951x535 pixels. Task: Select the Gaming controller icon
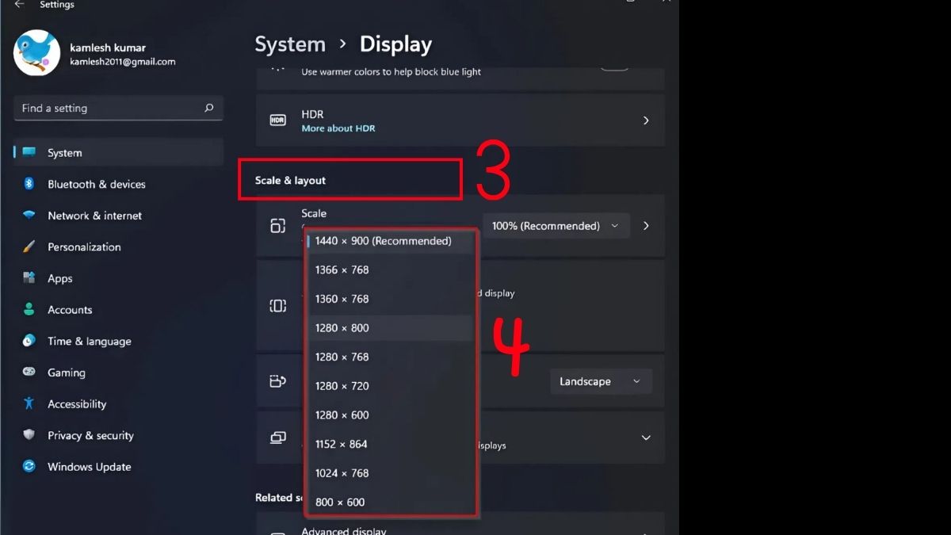(29, 372)
